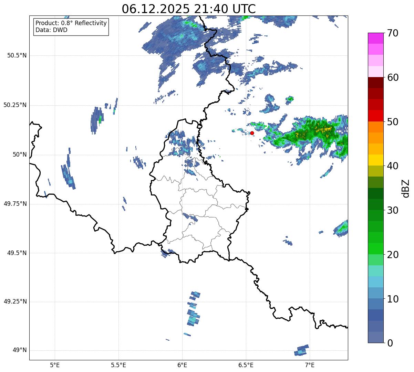
Task: Click the title "06.12.2025 21:40 UTC"
Action: 189,9
